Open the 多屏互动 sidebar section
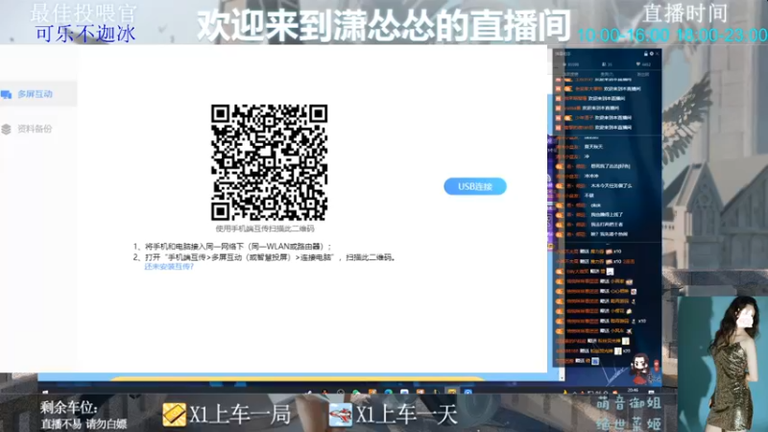 click(35, 93)
